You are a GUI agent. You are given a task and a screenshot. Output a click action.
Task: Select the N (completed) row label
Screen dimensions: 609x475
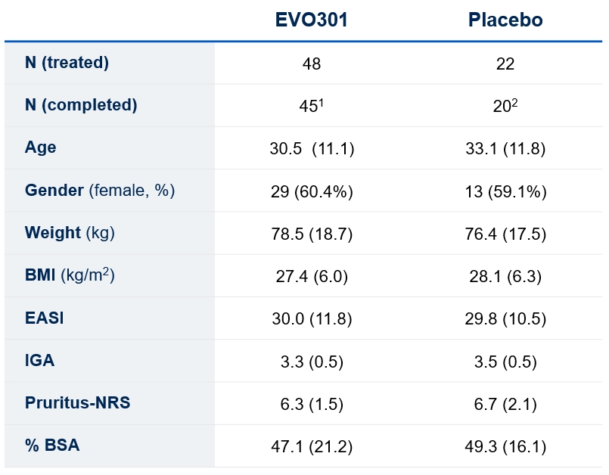coord(81,105)
